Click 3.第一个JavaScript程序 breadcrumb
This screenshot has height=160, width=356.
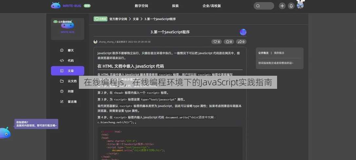(x=160, y=19)
